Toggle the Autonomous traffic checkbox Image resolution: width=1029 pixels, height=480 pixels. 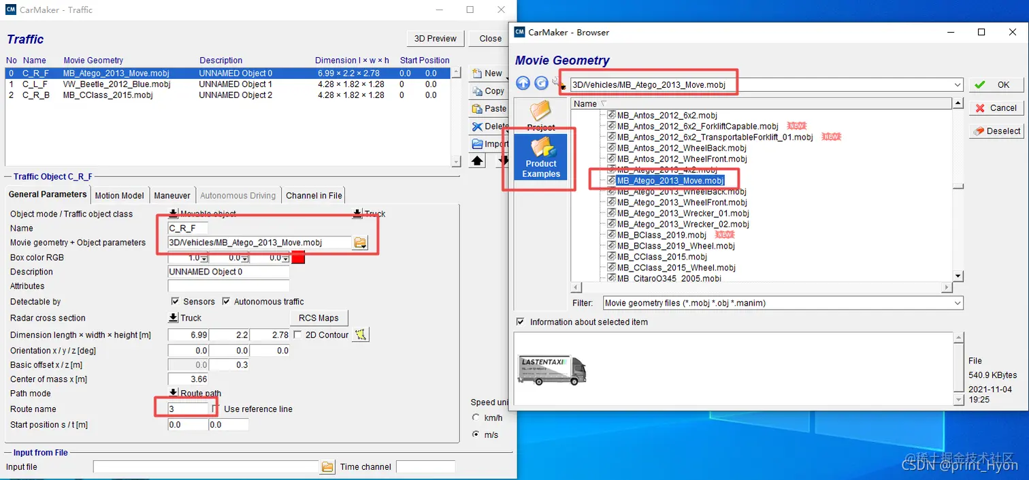[x=226, y=302]
